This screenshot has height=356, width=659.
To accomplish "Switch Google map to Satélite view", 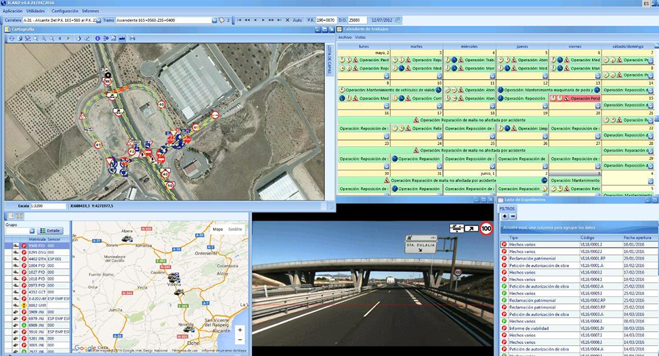I will tap(236, 229).
